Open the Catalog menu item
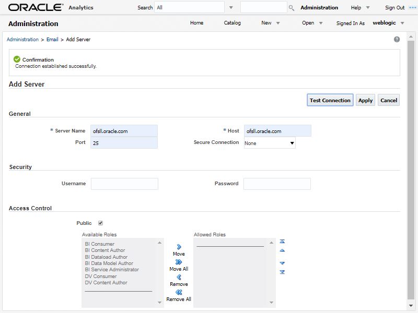This screenshot has height=313, width=418. click(232, 23)
